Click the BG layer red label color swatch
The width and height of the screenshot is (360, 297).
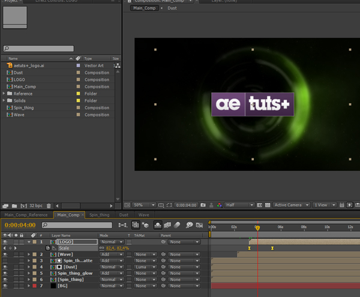tap(34, 286)
